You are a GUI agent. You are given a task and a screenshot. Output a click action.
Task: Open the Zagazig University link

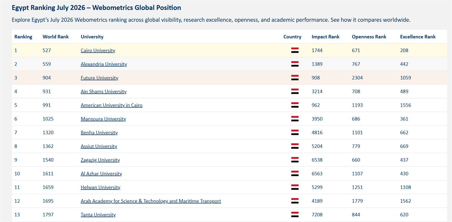[100, 160]
